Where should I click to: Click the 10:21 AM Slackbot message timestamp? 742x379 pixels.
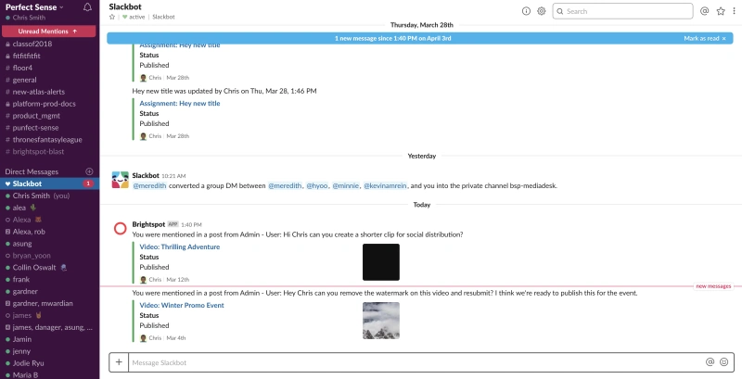[173, 176]
